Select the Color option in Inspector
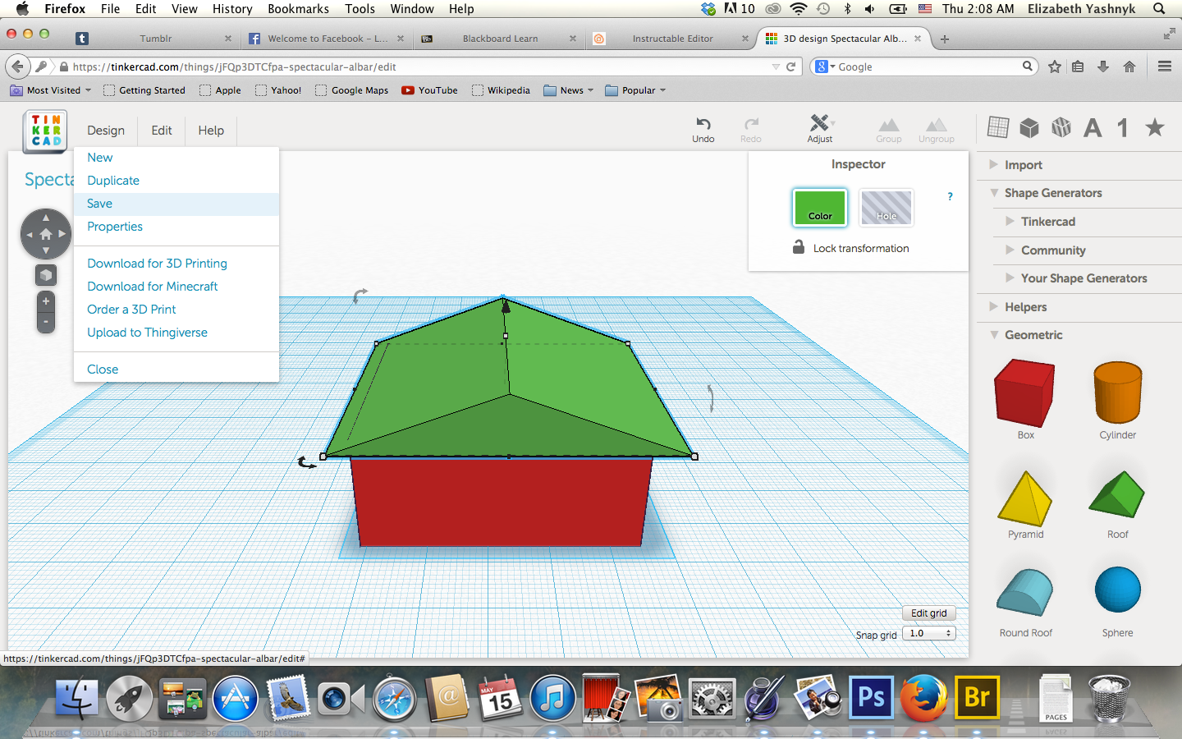The image size is (1182, 739). pos(819,208)
